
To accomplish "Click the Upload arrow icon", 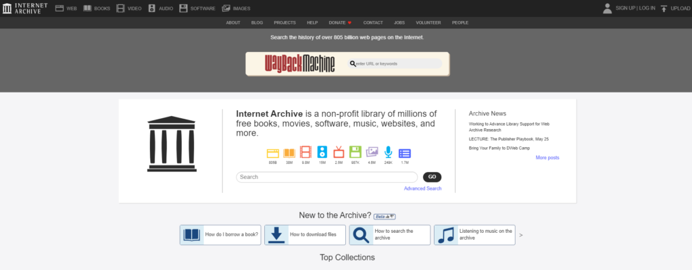I will click(664, 8).
